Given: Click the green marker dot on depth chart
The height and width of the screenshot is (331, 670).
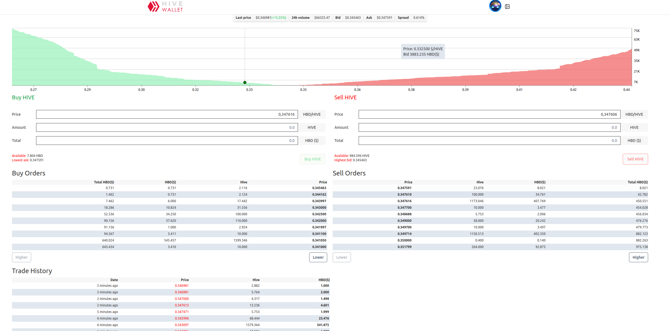Looking at the screenshot, I should click(245, 82).
